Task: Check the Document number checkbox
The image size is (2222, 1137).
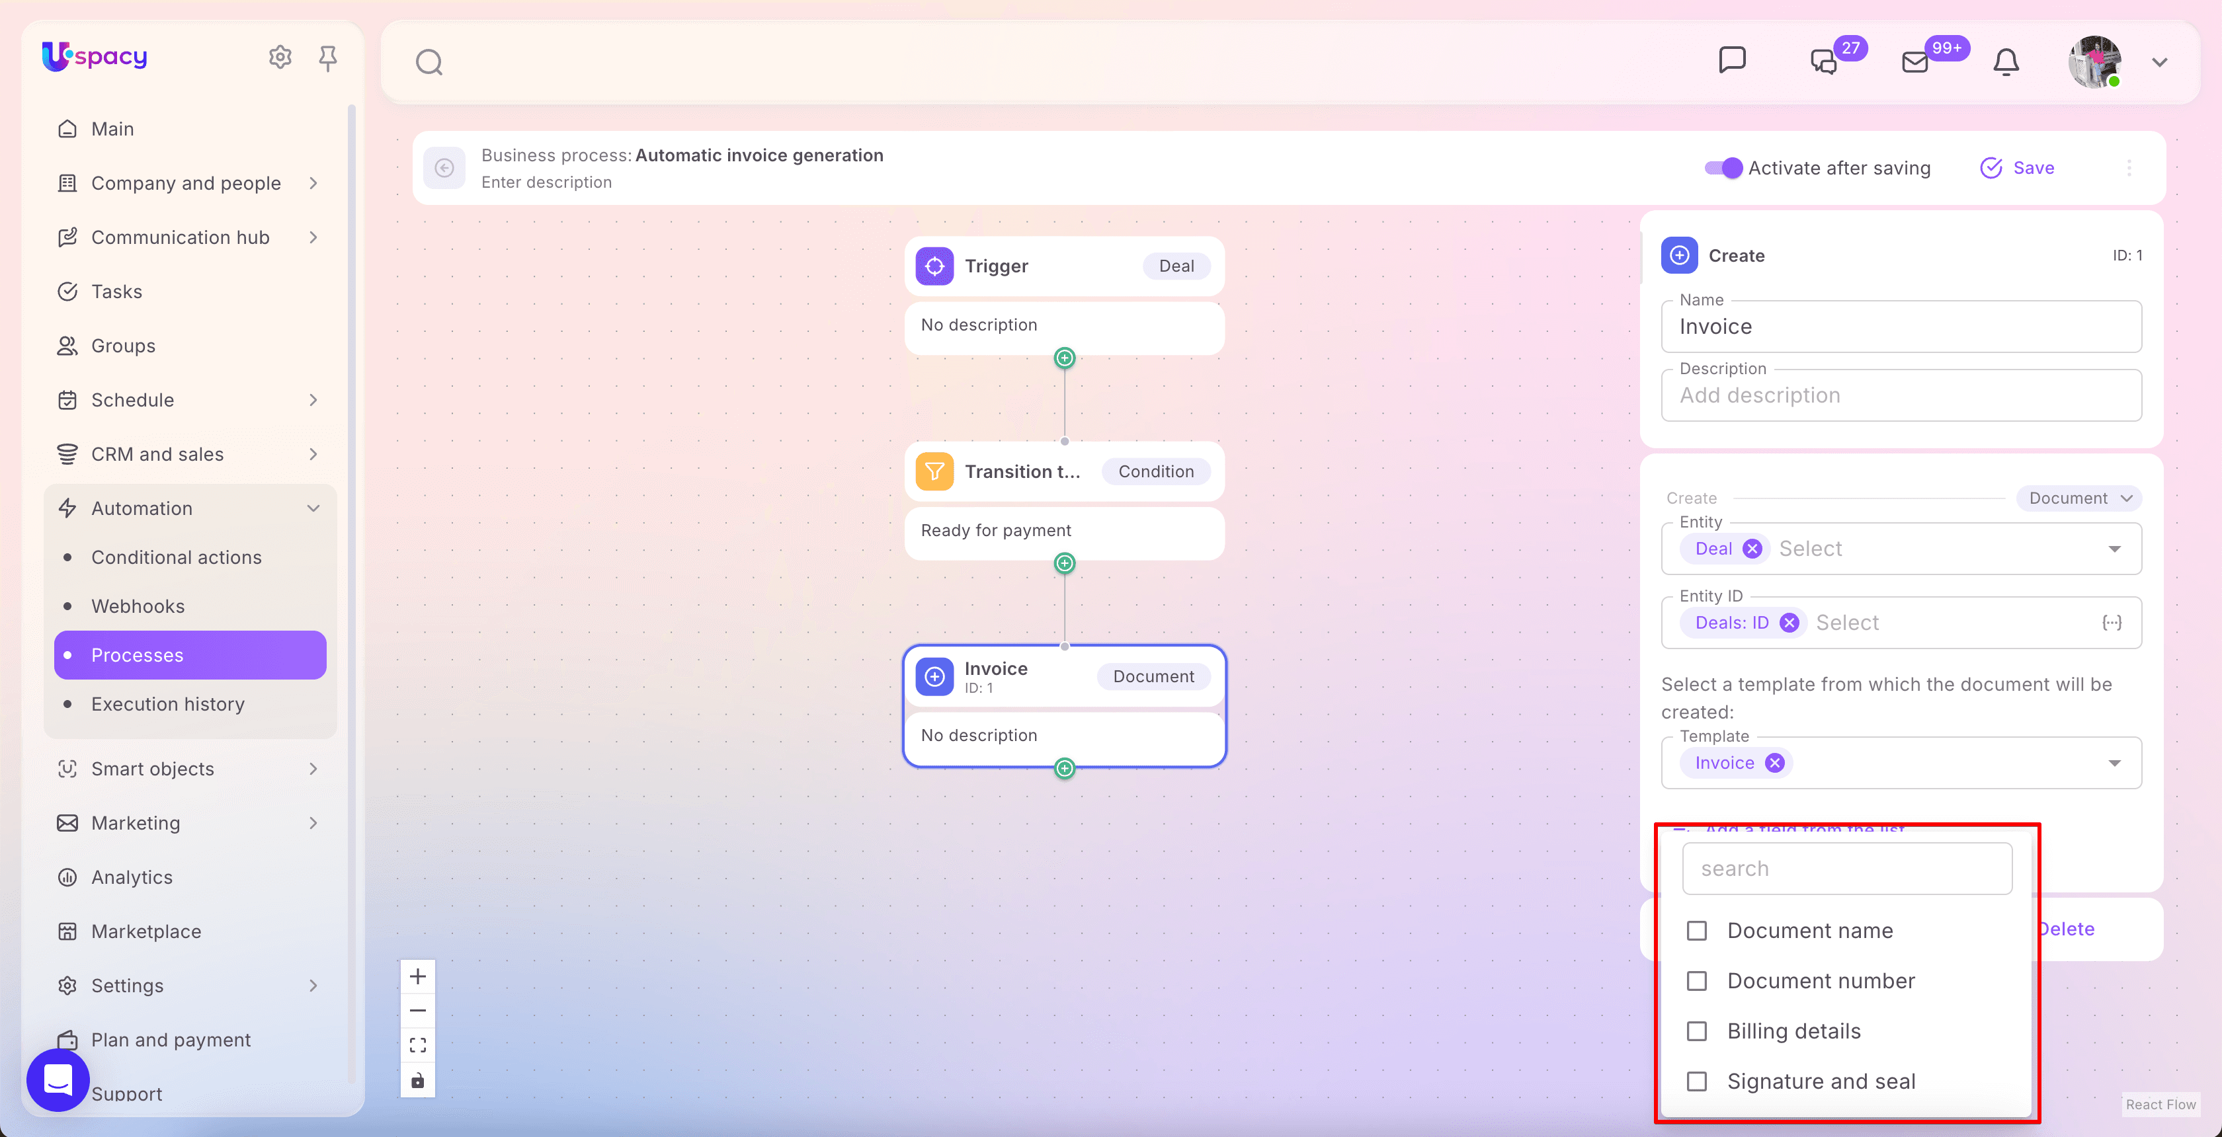Action: click(1697, 981)
